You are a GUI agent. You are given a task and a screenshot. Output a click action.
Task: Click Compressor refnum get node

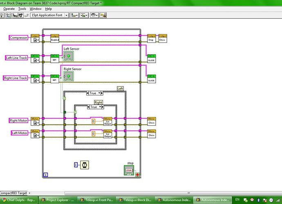(x=35, y=38)
